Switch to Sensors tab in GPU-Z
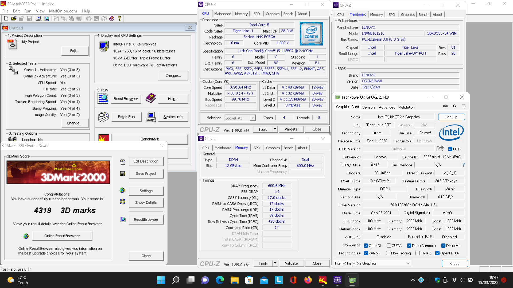The image size is (513, 288). [369, 107]
